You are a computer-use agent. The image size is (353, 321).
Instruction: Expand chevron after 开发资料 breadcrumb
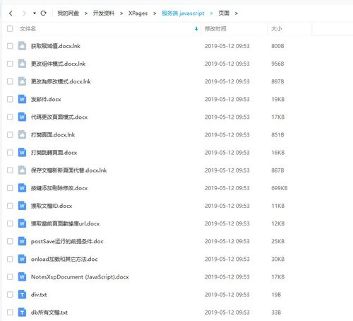(121, 13)
